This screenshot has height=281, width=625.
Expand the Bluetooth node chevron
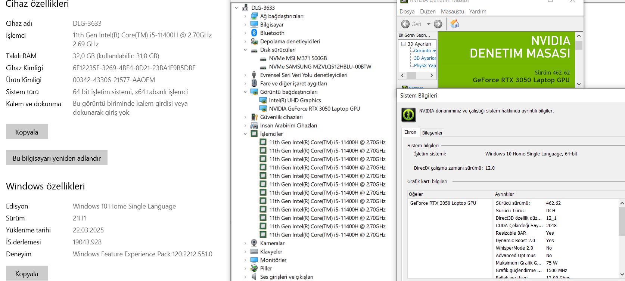pos(245,33)
